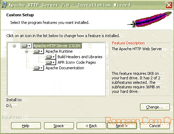
Task: Open the Change install folder dialog
Action: point(155,107)
